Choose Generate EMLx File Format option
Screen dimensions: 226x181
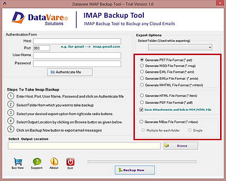(142, 78)
